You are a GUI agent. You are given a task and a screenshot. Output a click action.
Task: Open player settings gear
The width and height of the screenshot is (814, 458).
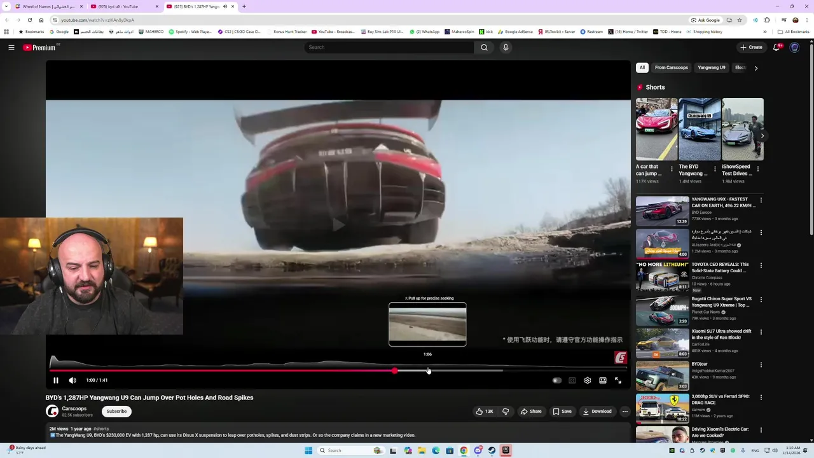point(588,380)
